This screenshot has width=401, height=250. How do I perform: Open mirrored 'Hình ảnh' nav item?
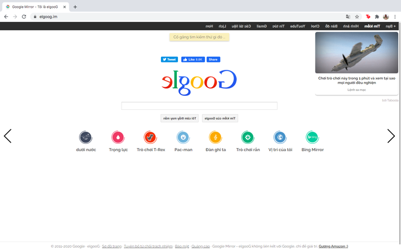tap(351, 26)
